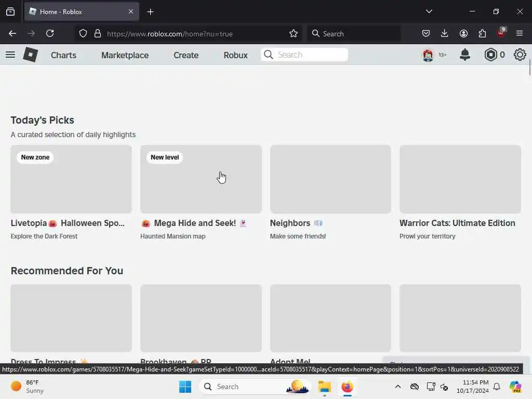The height and width of the screenshot is (399, 532).
Task: Open Warrior Cats Ultimate Edition thumbnail
Action: (x=460, y=179)
